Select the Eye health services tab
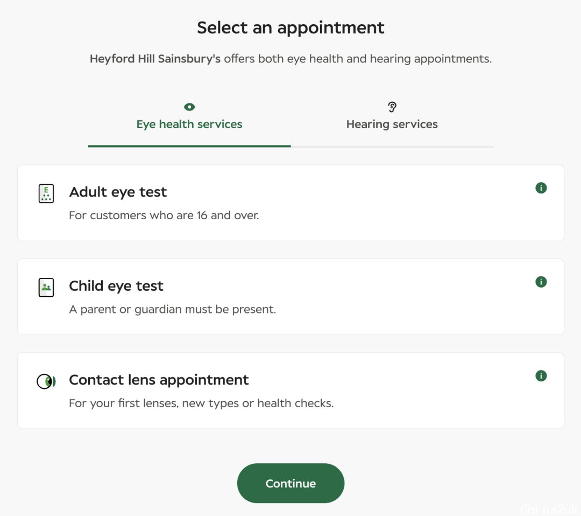 tap(189, 118)
